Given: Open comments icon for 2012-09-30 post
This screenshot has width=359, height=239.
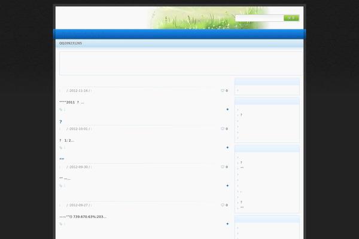Looking at the screenshot, I should (223, 167).
